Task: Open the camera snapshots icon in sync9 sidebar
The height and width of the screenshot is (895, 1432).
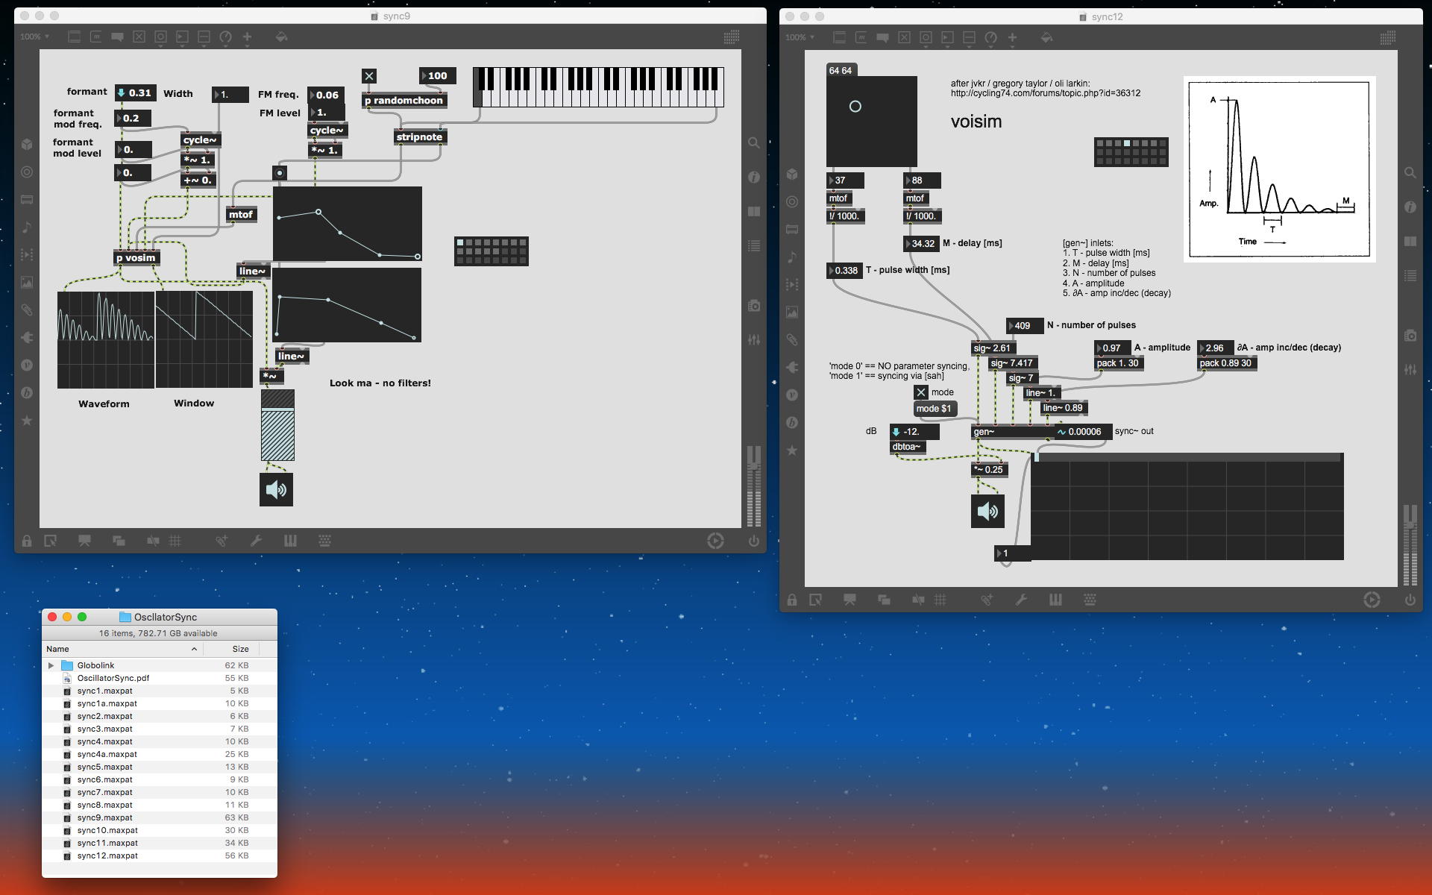Action: point(754,306)
